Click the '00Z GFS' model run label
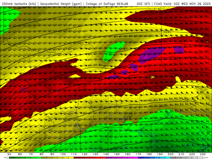 [x=143, y=4]
